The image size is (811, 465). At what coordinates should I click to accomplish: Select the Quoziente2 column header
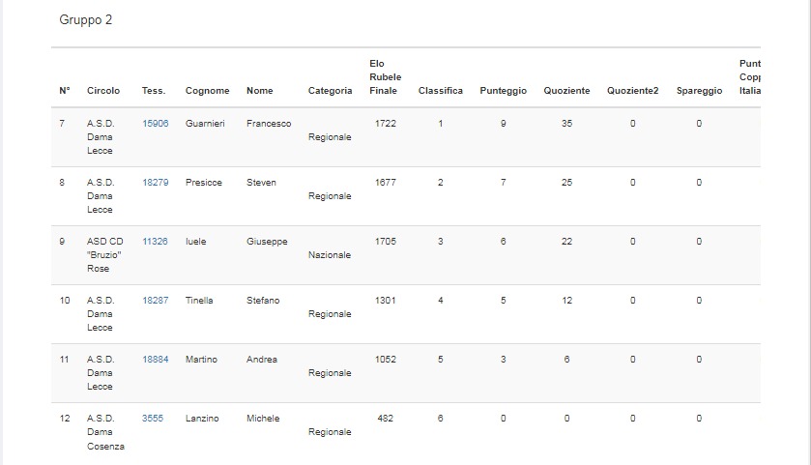point(632,91)
